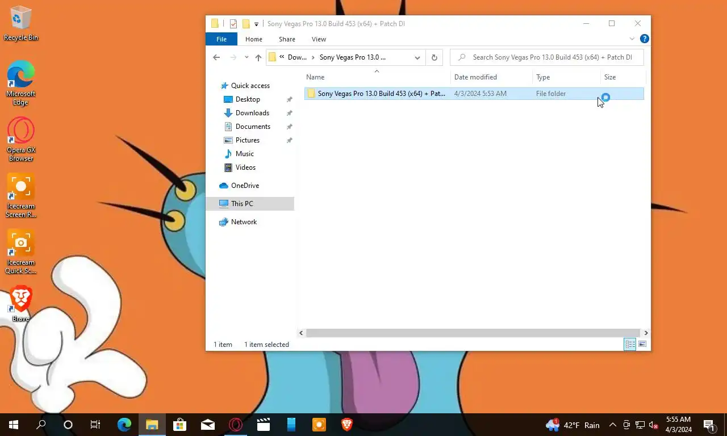Viewport: 727px width, 436px height.
Task: Switch to the View ribbon tab
Action: (x=319, y=39)
